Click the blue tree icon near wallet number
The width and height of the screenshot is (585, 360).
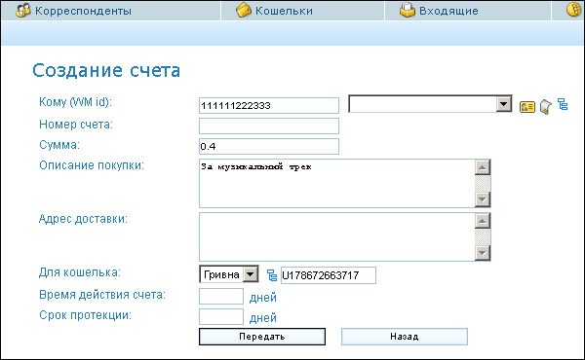272,275
